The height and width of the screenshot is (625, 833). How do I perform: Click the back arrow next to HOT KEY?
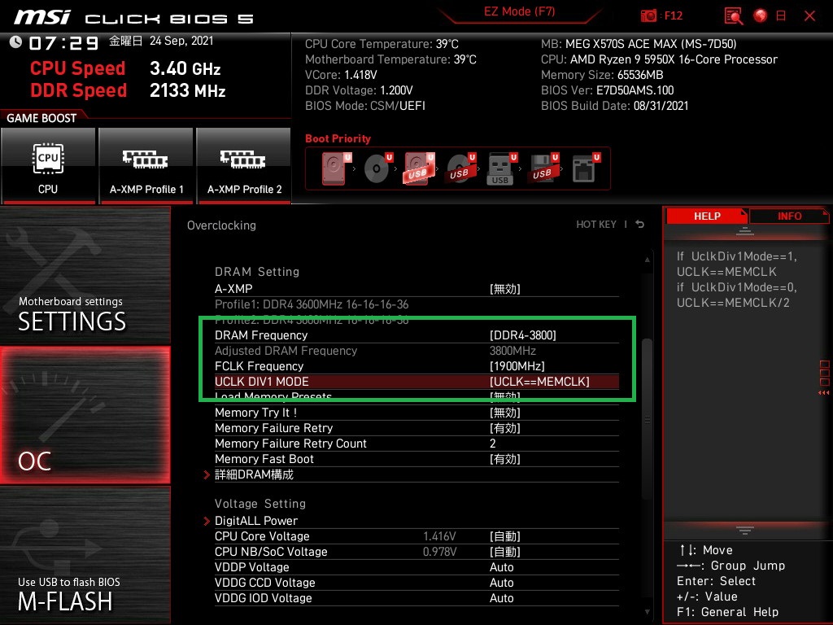640,225
